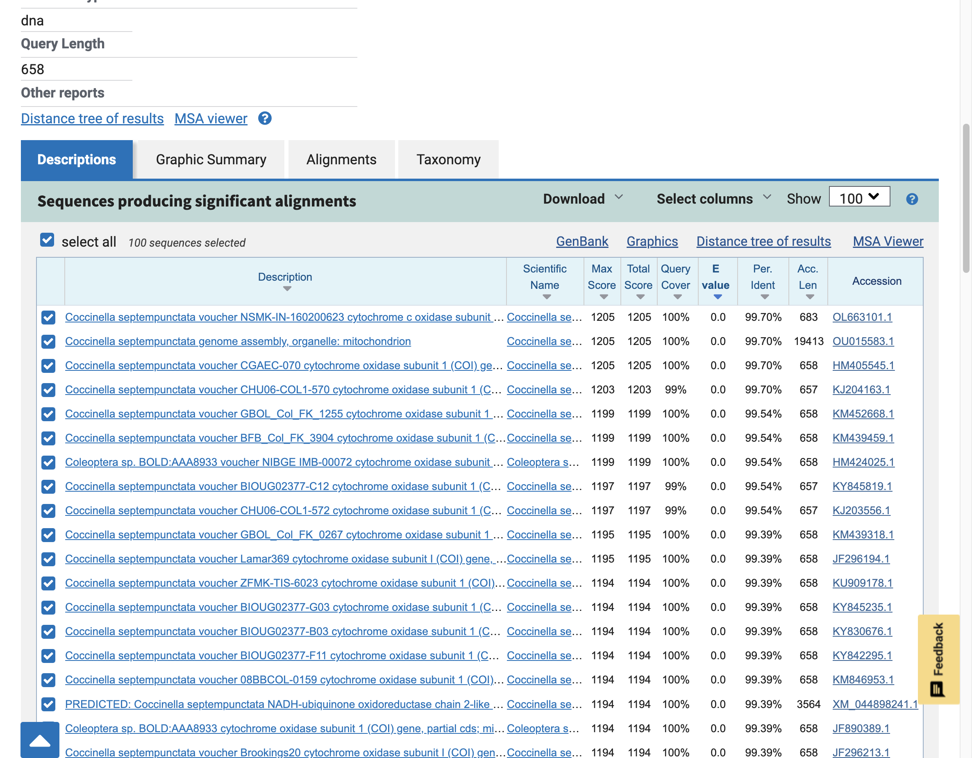This screenshot has width=972, height=758.
Task: Switch to Alignments tab
Action: click(x=341, y=160)
